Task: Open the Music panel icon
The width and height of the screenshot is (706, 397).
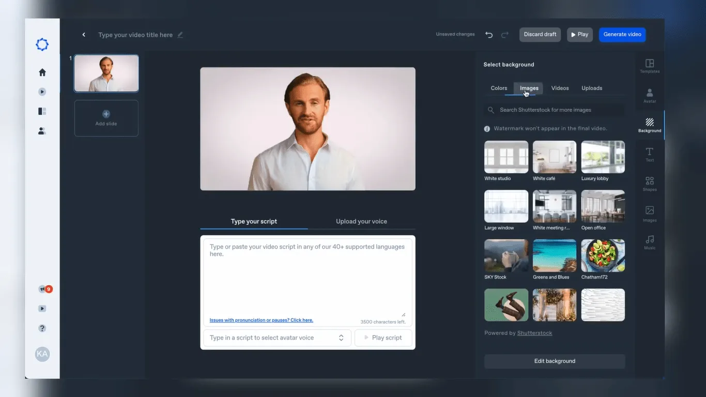Action: [650, 239]
